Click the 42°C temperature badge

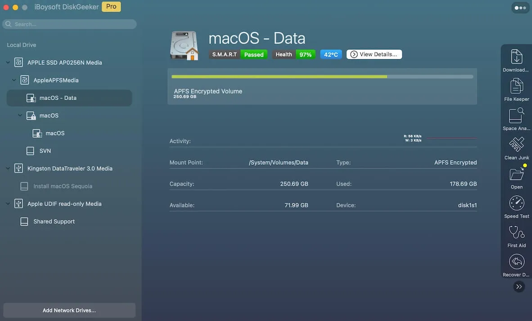pos(331,54)
